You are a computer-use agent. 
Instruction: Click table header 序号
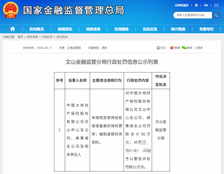click(60, 80)
